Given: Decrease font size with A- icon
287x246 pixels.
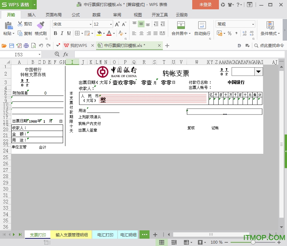Looking at the screenshot, I should [x=124, y=24].
